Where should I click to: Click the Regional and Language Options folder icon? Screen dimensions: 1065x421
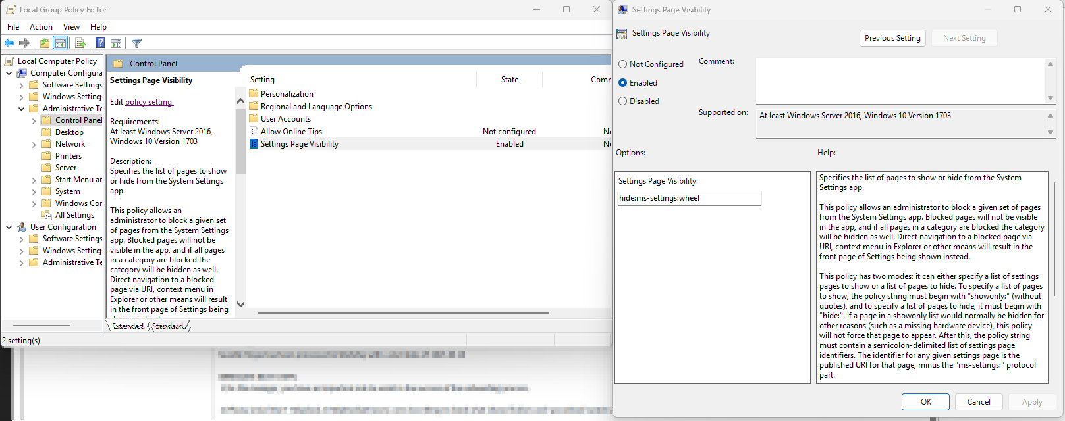click(254, 106)
